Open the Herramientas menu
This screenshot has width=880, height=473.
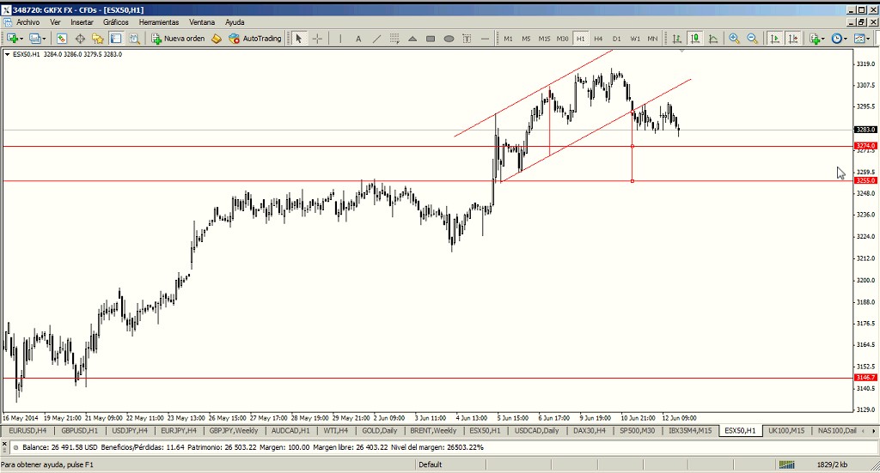tap(159, 22)
